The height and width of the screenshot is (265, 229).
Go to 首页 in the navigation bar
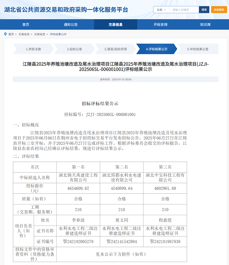coord(26,25)
